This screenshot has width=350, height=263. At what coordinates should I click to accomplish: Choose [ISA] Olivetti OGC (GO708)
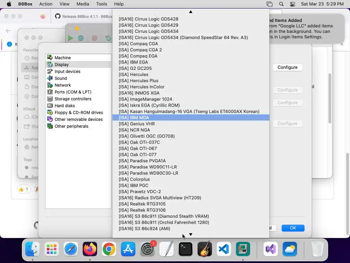pos(191,136)
